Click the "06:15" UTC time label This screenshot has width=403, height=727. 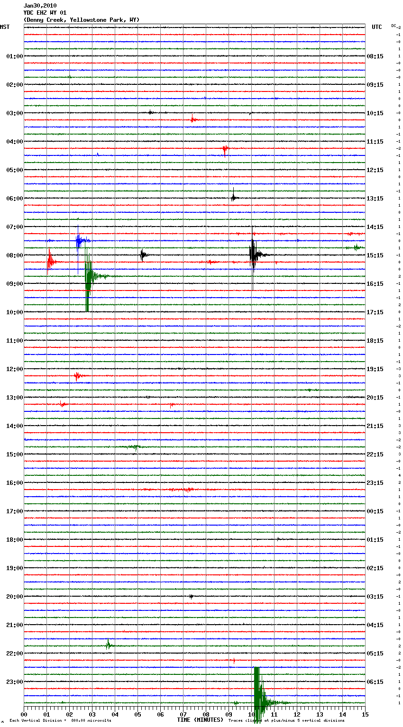coord(375,682)
